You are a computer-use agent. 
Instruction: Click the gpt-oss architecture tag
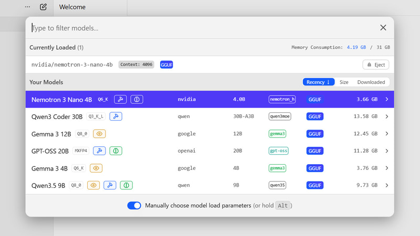point(278,151)
